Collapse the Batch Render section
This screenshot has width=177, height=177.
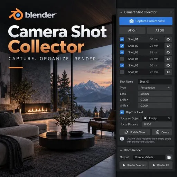point(121,150)
